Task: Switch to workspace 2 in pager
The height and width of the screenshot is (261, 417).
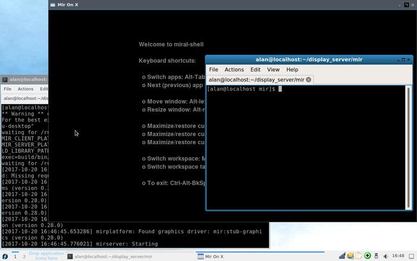Action: pos(24,256)
